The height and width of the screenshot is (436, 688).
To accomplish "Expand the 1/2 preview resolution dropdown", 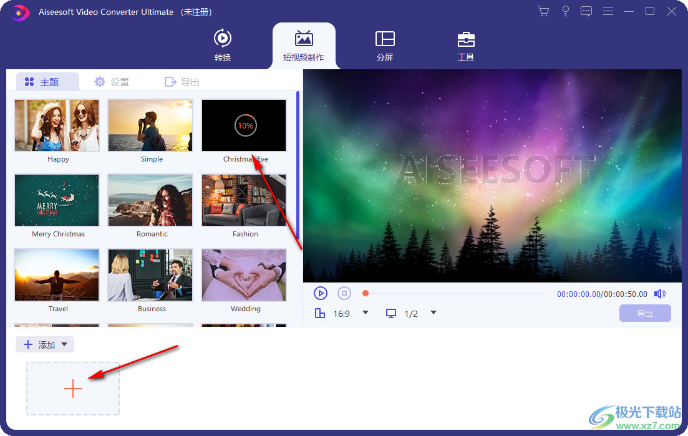I will (434, 312).
